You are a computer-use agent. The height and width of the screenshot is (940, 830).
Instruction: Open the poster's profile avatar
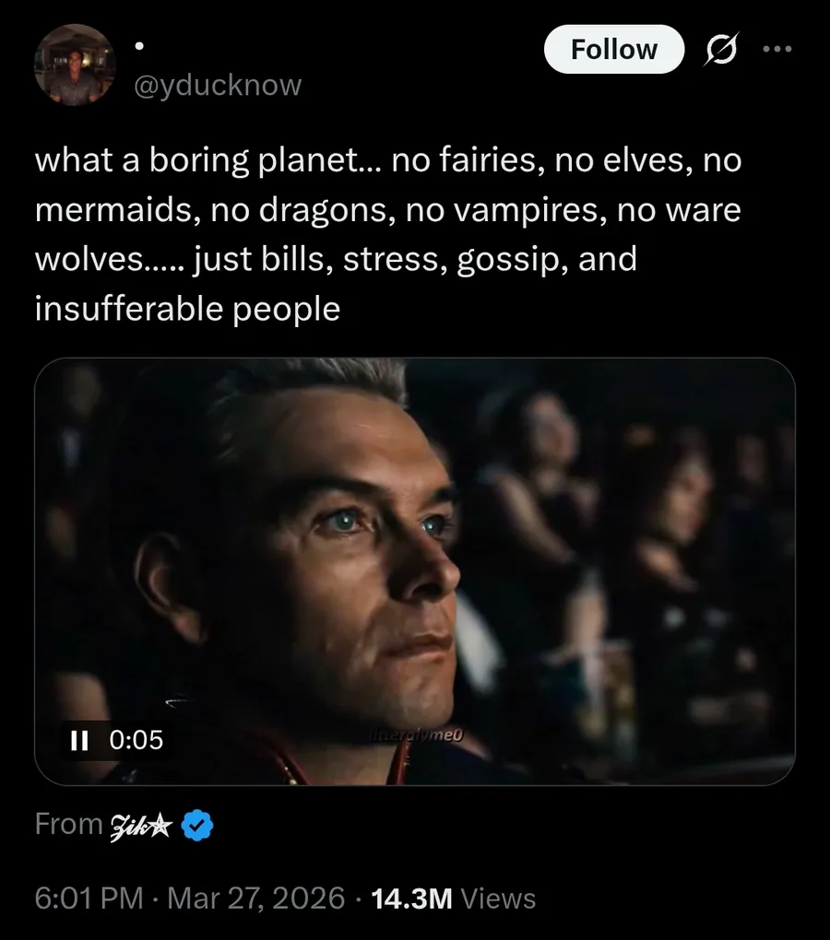tap(75, 65)
